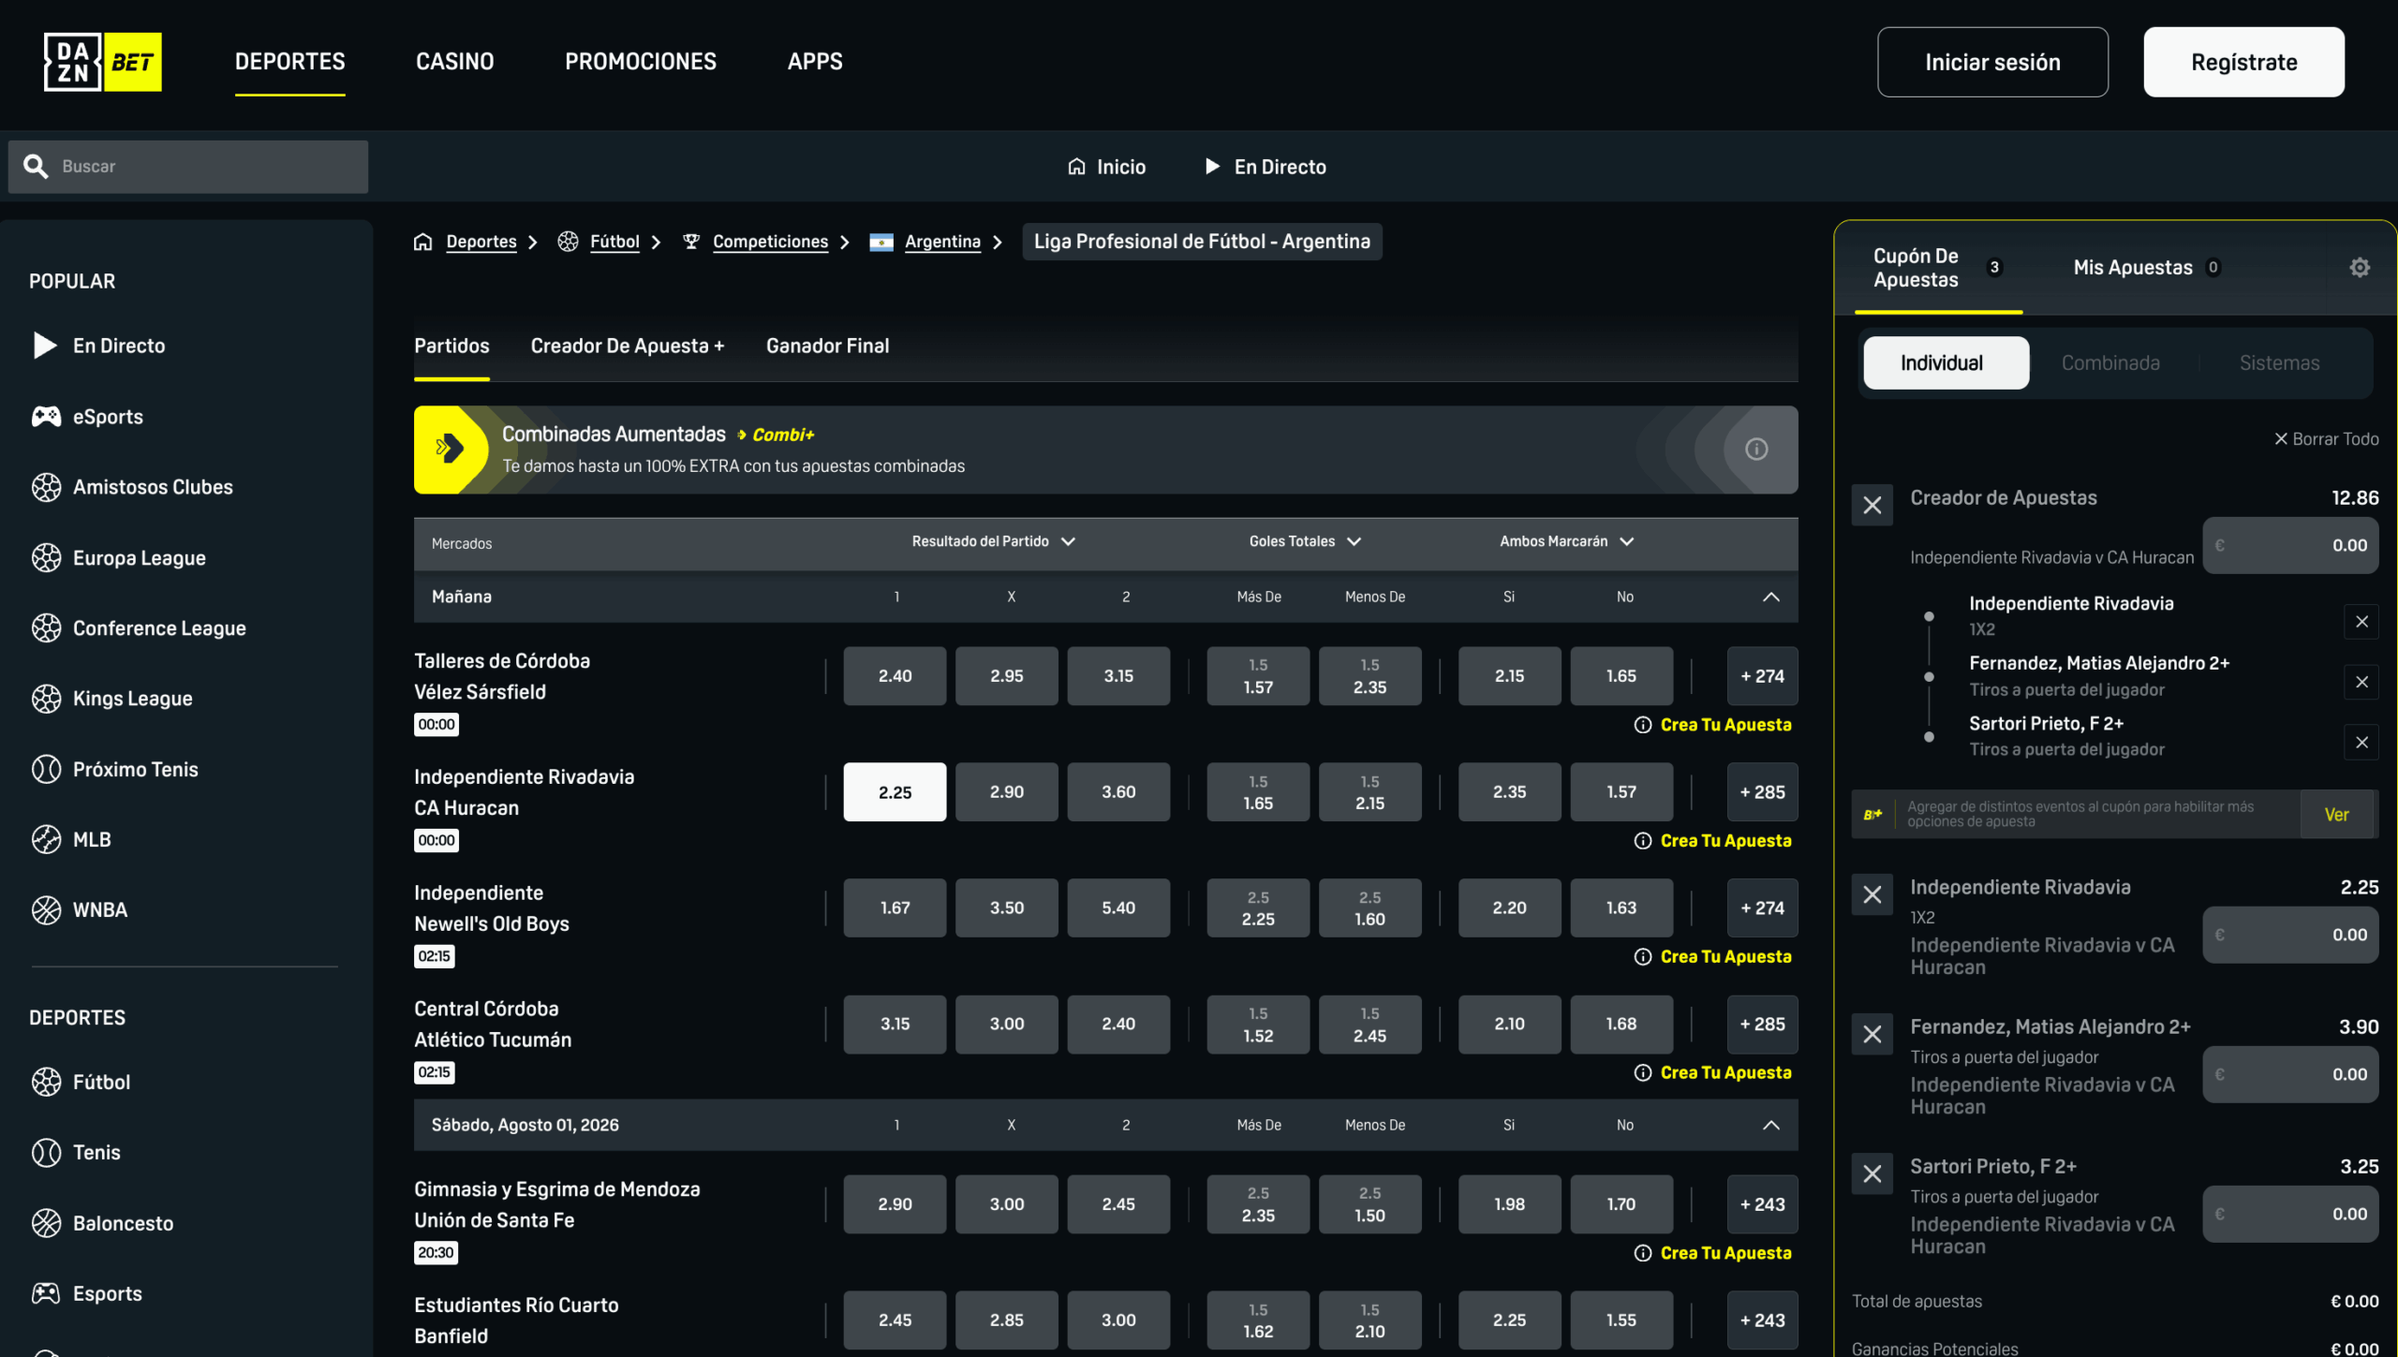Viewport: 2398px width, 1357px height.
Task: Remove single Fernandez Matias Alejandro 3.90 bet
Action: (x=1872, y=1035)
